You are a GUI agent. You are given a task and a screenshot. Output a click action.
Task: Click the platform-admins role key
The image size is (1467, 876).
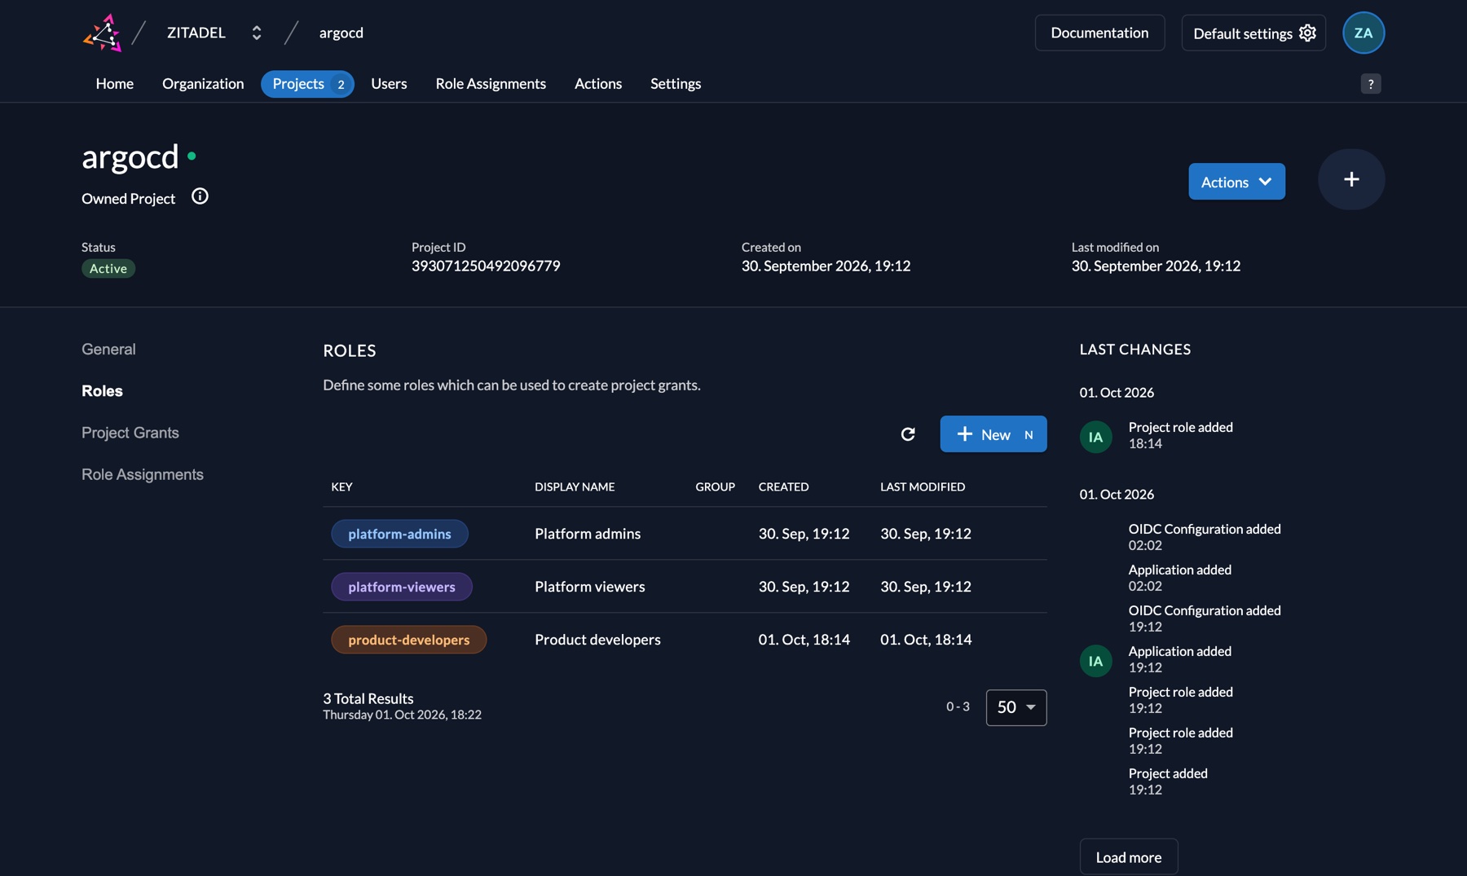pos(399,534)
